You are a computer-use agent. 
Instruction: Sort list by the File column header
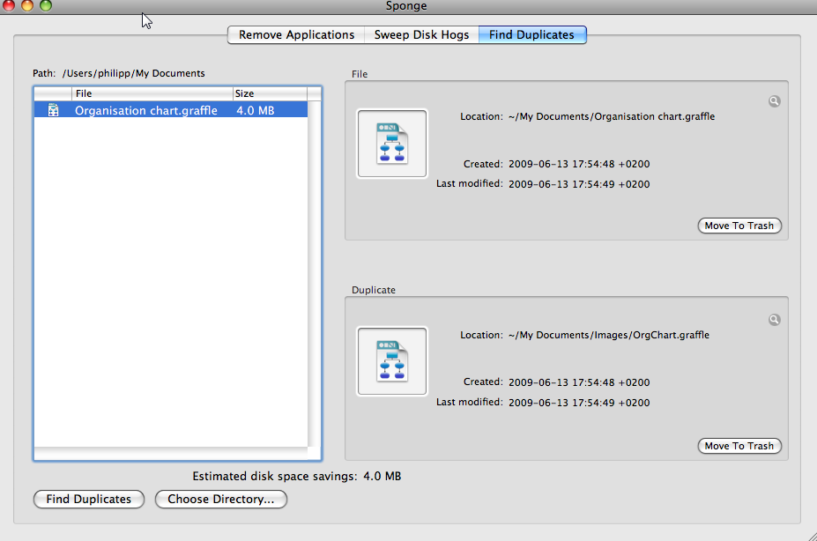tap(152, 93)
